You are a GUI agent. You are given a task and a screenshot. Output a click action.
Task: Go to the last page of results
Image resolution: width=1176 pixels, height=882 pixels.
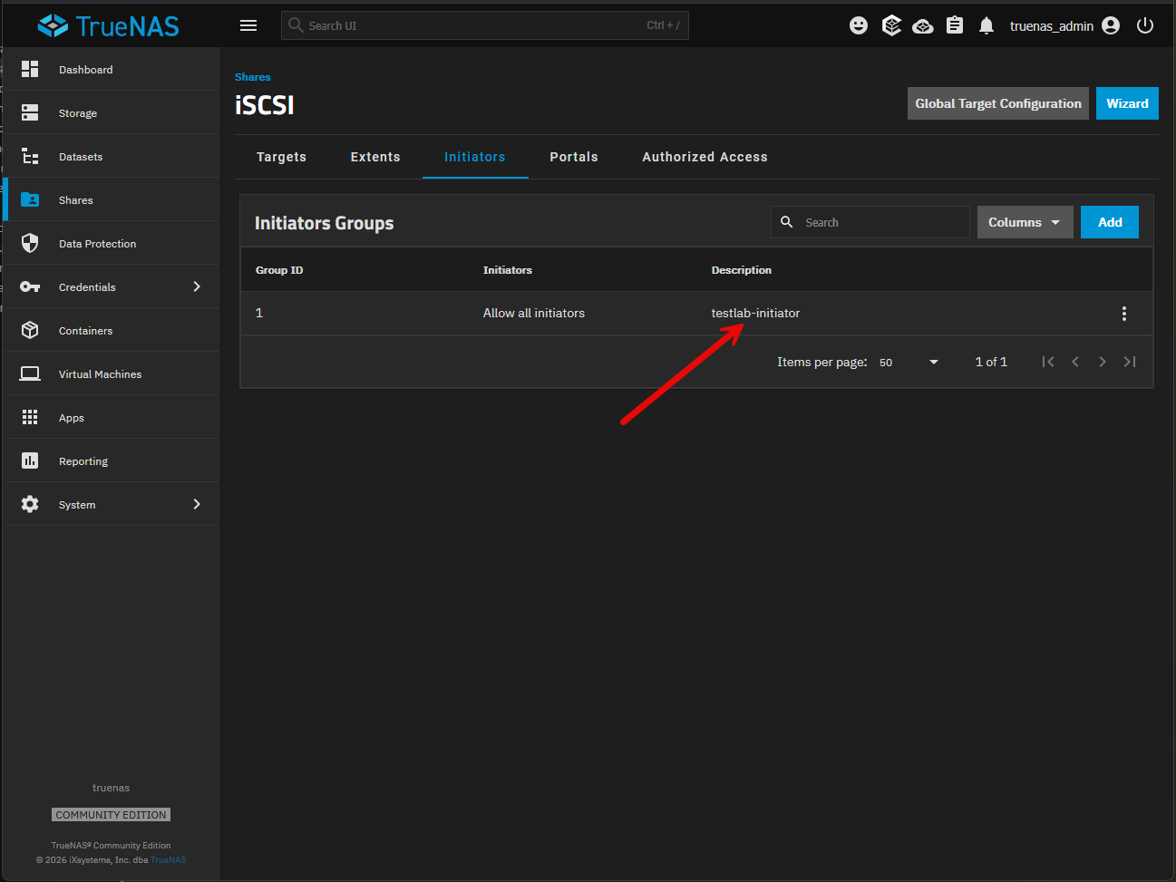(x=1130, y=362)
